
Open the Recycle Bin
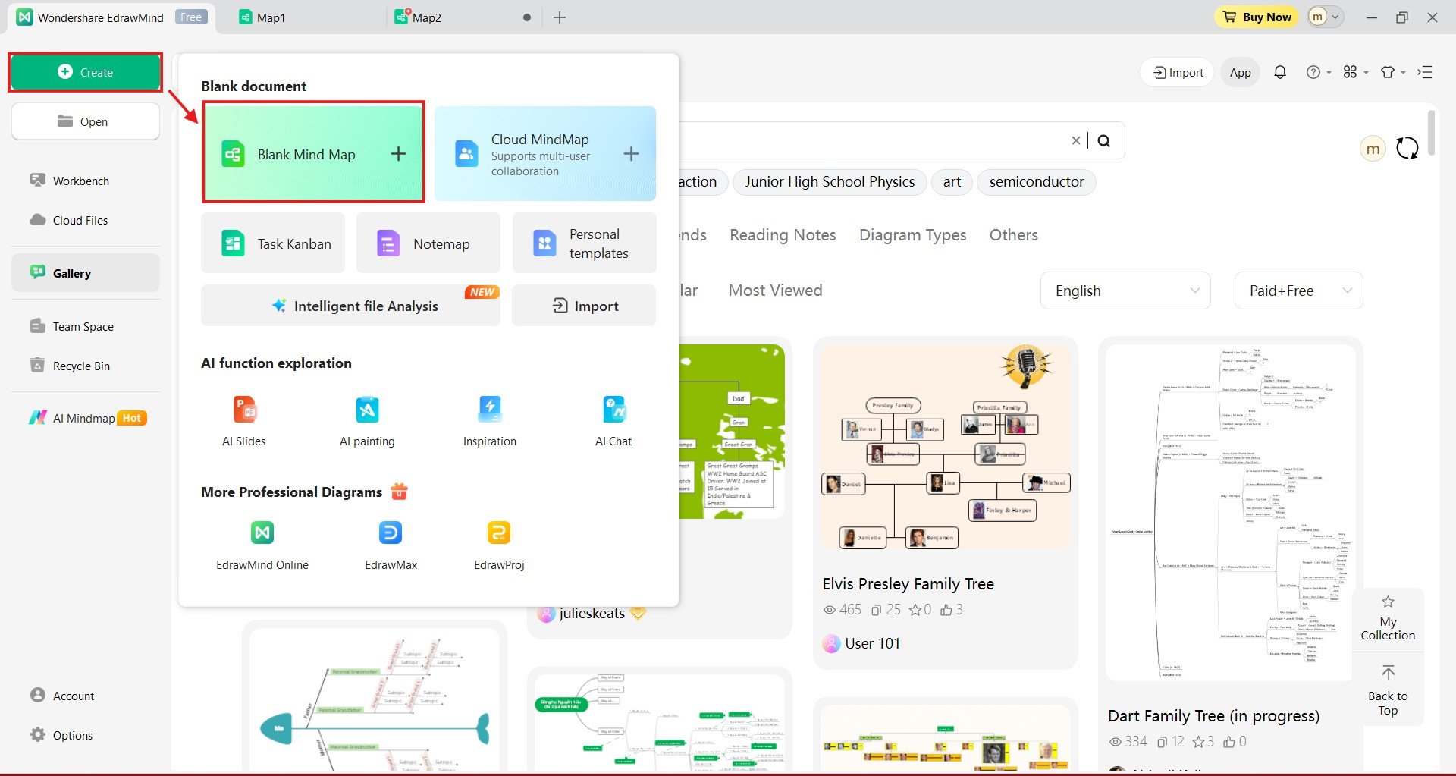tap(81, 366)
